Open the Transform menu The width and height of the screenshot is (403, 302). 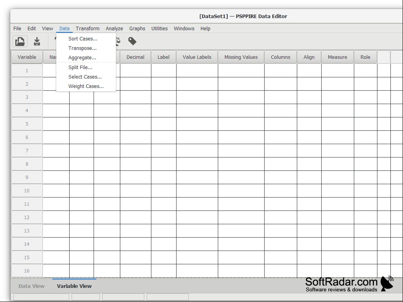point(87,29)
